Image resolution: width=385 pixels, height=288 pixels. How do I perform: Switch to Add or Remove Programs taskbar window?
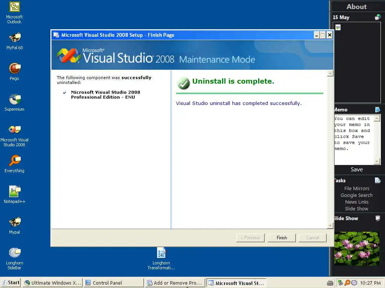tap(174, 283)
